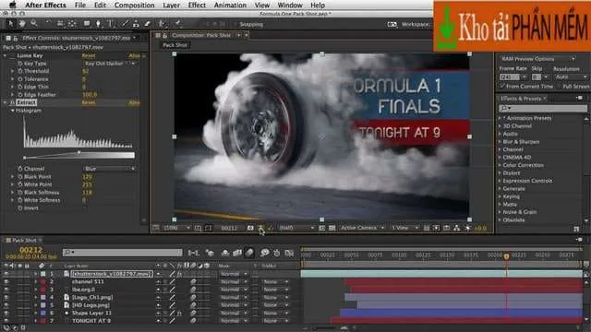Click the snapshot camera icon in the viewer
The width and height of the screenshot is (591, 332).
(x=250, y=228)
